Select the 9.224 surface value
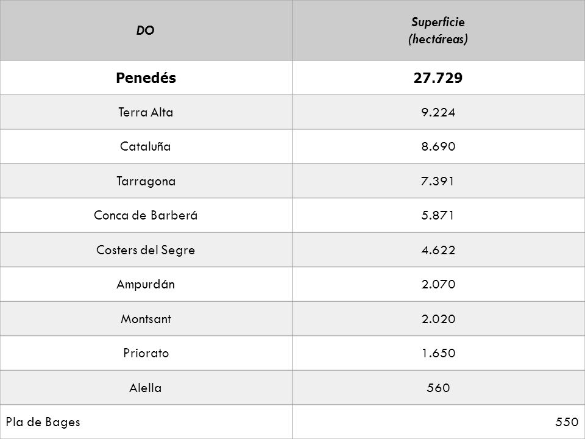This screenshot has width=585, height=439. click(x=438, y=112)
